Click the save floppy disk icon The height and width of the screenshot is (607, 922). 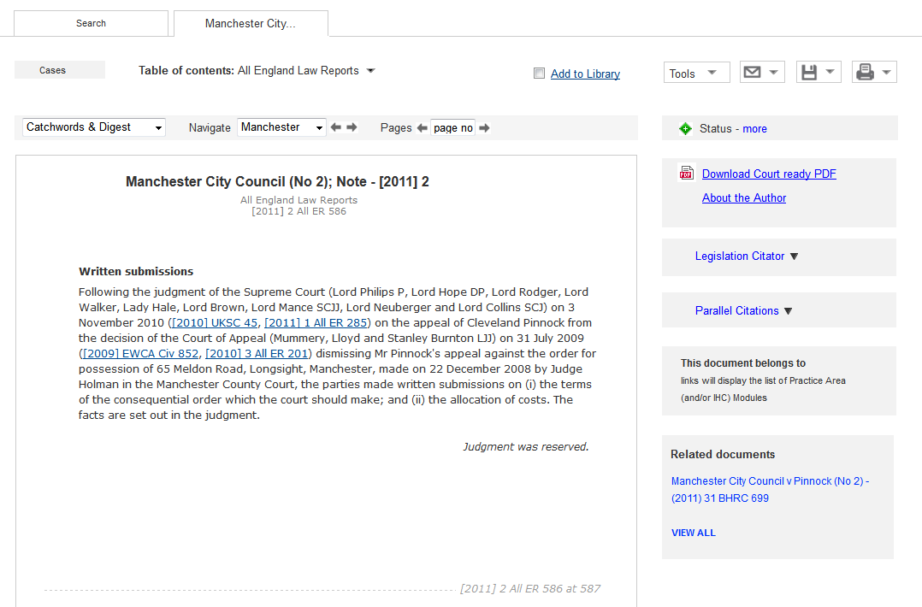click(x=809, y=73)
